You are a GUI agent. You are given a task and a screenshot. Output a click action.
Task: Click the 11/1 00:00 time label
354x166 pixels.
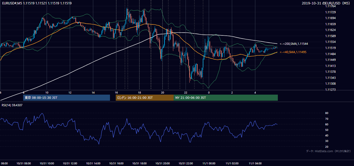tap(209, 164)
